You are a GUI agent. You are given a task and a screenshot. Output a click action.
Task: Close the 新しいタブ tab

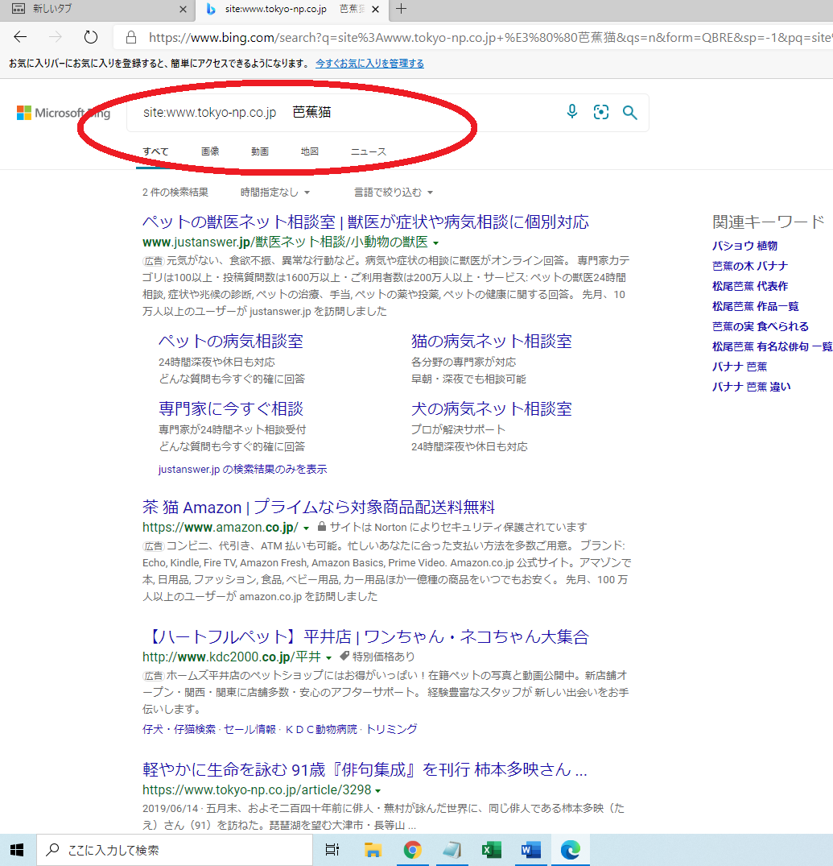coord(184,10)
